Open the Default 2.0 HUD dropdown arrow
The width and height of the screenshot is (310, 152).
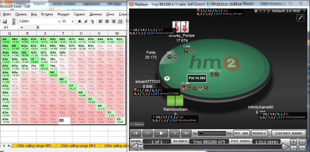pos(304,11)
